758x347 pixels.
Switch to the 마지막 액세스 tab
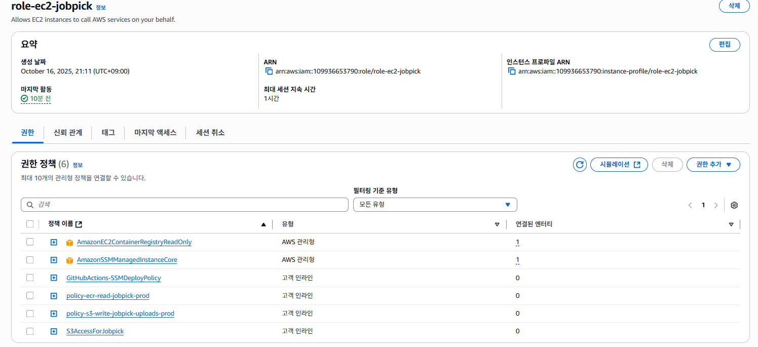(155, 133)
